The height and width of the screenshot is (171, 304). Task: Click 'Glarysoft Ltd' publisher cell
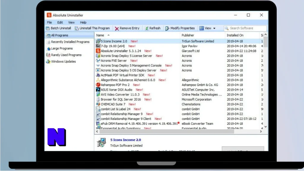pyautogui.click(x=191, y=51)
